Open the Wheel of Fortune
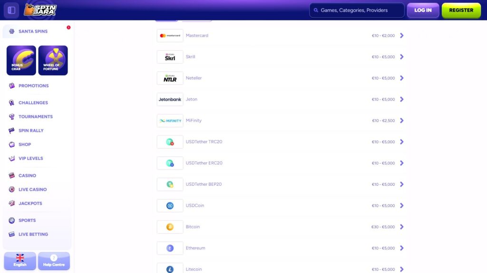487x273 pixels. (53, 60)
